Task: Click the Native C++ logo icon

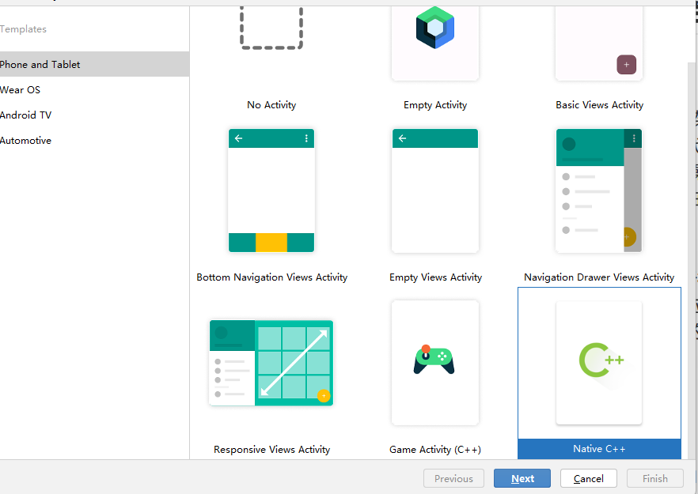Action: pyautogui.click(x=601, y=360)
